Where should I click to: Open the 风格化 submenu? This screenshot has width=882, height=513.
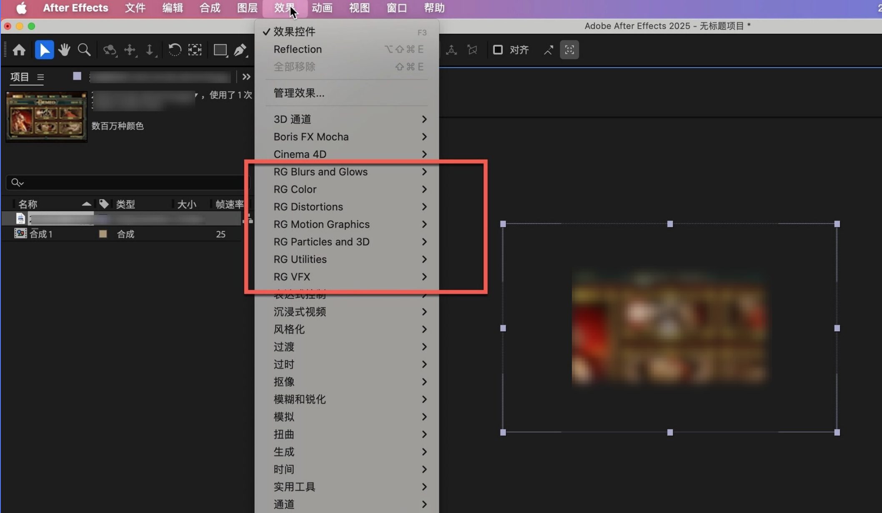point(346,329)
